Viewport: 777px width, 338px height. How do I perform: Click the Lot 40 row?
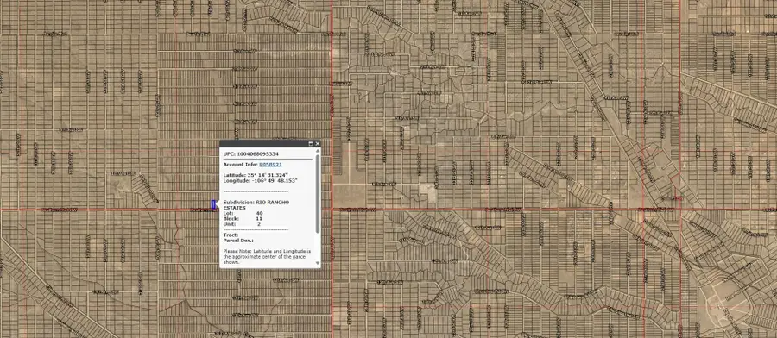(x=243, y=213)
